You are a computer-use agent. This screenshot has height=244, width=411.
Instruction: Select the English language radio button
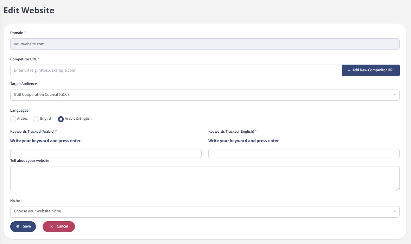(x=36, y=119)
